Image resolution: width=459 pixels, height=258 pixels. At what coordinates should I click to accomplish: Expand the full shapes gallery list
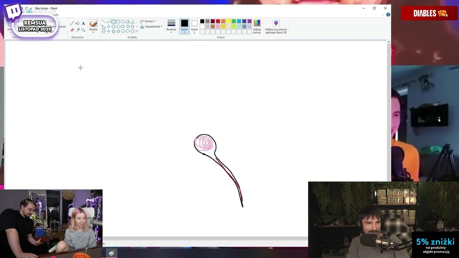pyautogui.click(x=137, y=31)
